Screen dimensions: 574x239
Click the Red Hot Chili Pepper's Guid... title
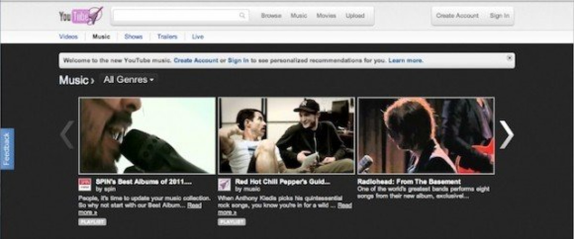click(x=282, y=182)
